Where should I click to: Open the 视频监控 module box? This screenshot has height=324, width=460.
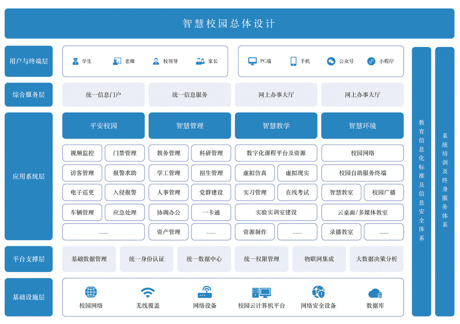(x=82, y=153)
